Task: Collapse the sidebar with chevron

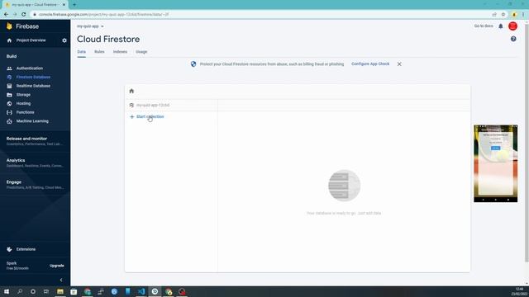Action: [61, 280]
